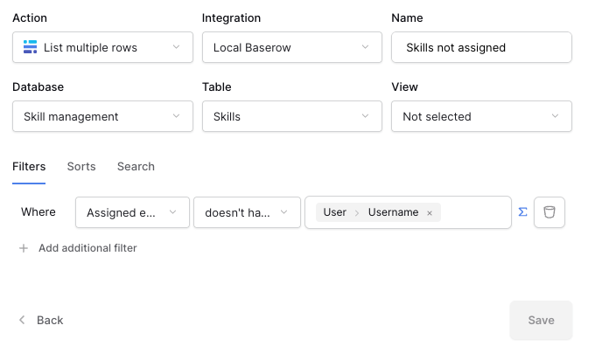Viewport: 602px width, 360px height.
Task: Switch to the Sorts tab
Action: click(x=81, y=166)
